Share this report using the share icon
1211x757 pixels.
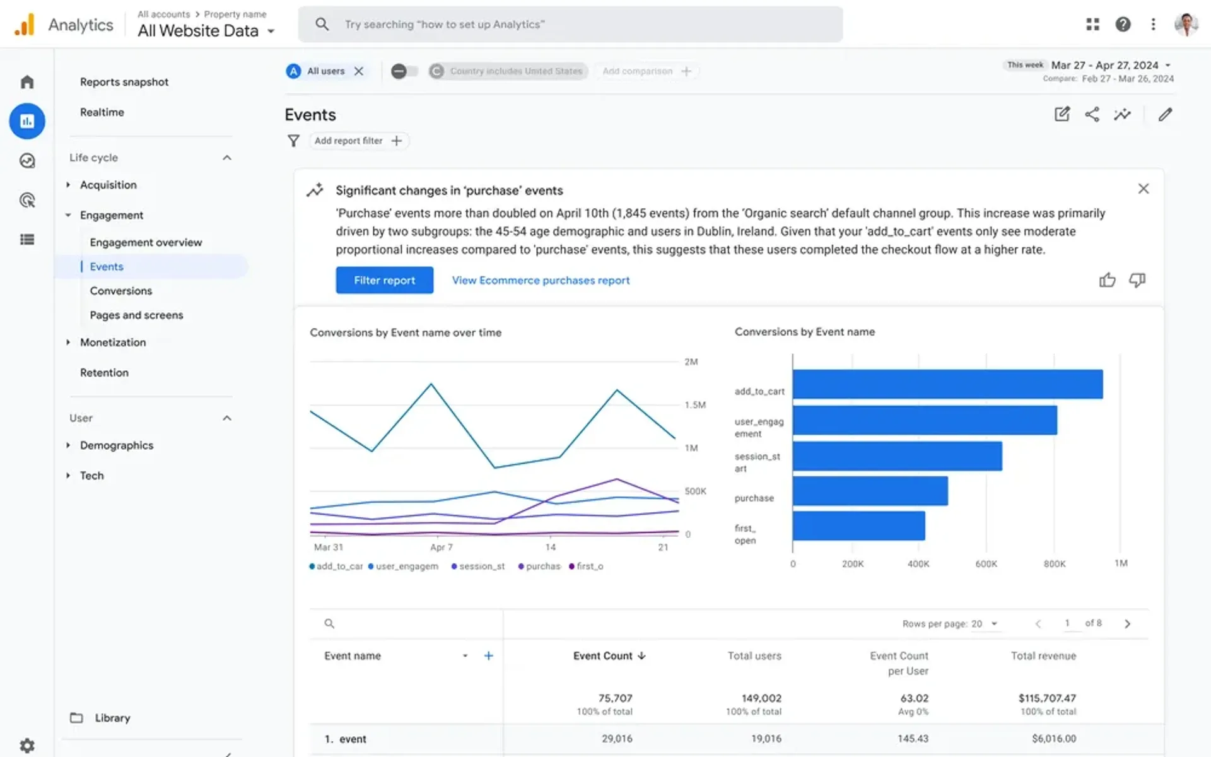tap(1092, 114)
